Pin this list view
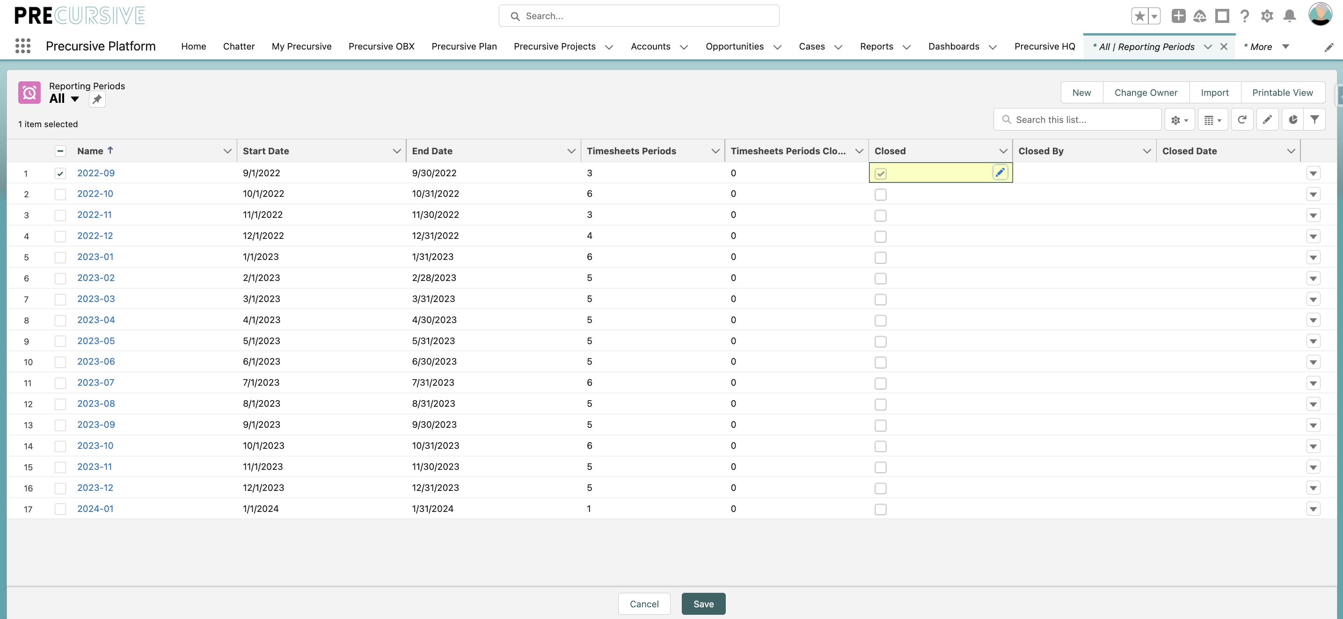Viewport: 1343px width, 619px height. [x=97, y=99]
